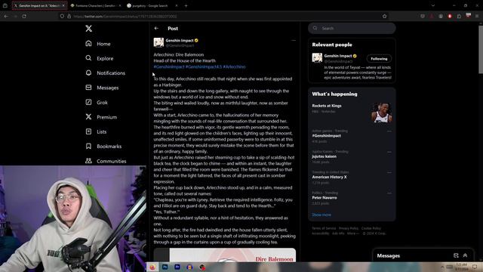Open first Photoshop icon in taskbar
483x272 pixels.
tap(165, 267)
